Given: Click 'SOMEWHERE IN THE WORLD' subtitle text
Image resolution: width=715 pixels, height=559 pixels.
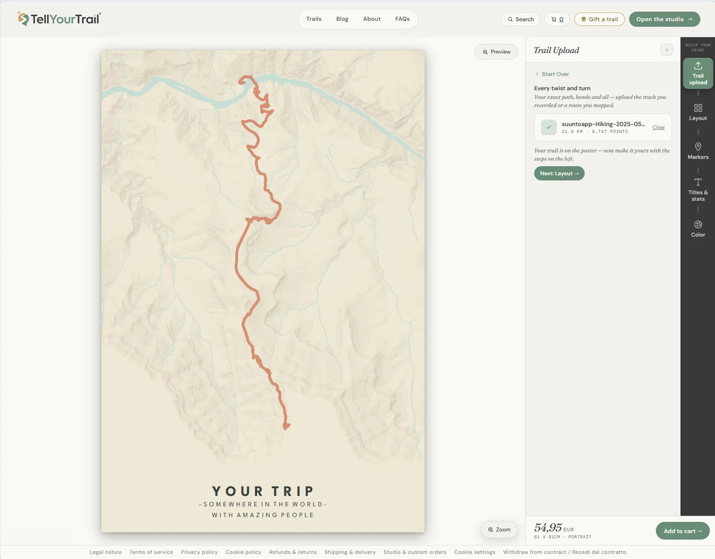Looking at the screenshot, I should [263, 504].
